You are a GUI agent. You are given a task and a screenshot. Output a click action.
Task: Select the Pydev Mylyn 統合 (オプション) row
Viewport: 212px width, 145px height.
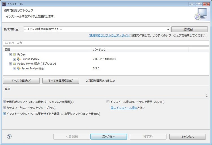pyautogui.click(x=36, y=64)
